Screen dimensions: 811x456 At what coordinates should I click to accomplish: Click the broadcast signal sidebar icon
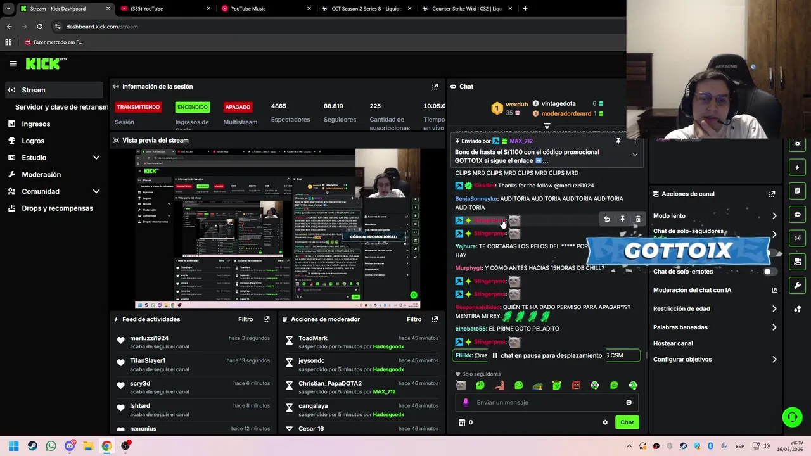(797, 238)
